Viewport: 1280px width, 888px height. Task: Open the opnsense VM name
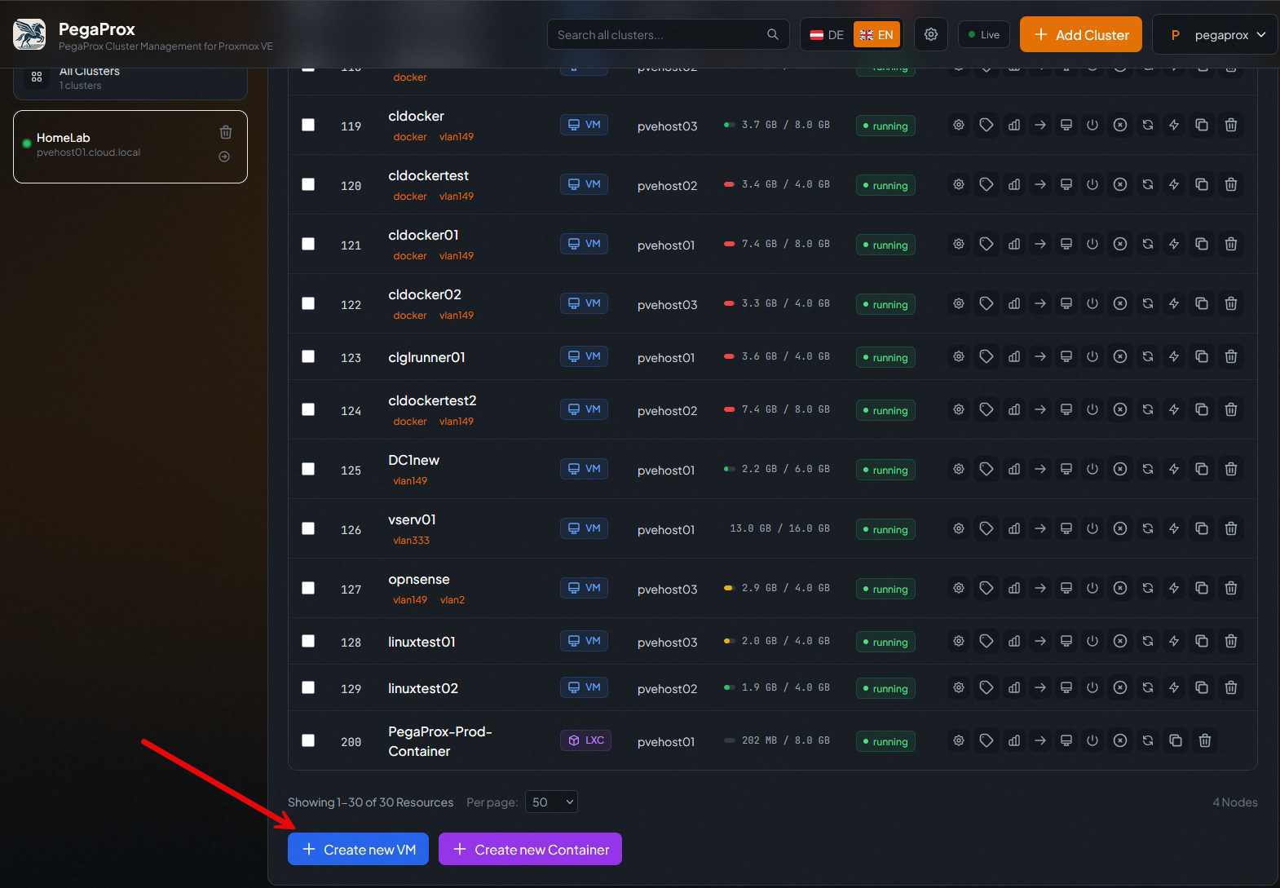(419, 579)
